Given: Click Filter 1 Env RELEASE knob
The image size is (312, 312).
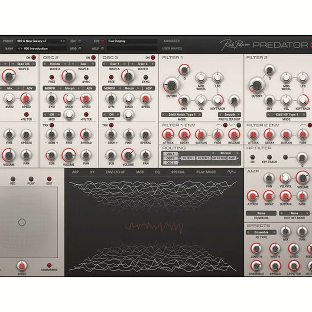Looking at the screenshot, I should (234, 135).
